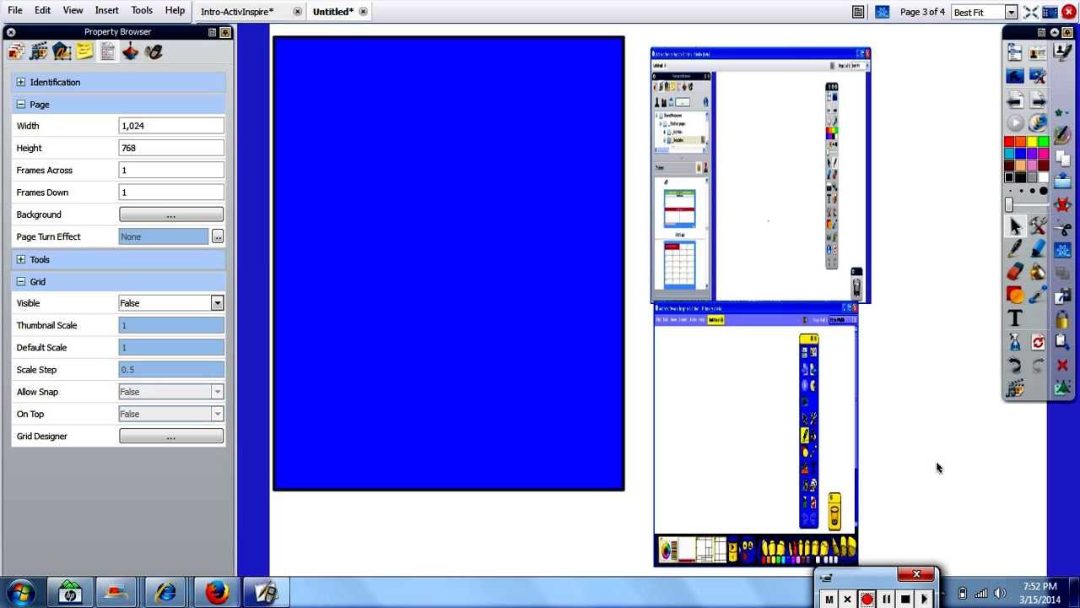Viewport: 1080px width, 608px height.
Task: Go to next page arrow
Action: 1038,100
